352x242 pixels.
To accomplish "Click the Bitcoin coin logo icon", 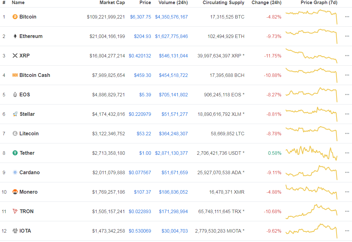I will point(15,17).
